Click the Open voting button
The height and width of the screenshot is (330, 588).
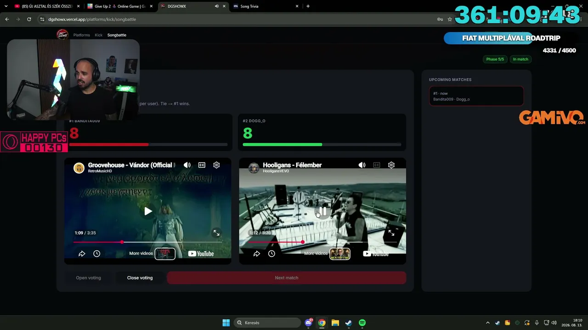click(x=88, y=278)
